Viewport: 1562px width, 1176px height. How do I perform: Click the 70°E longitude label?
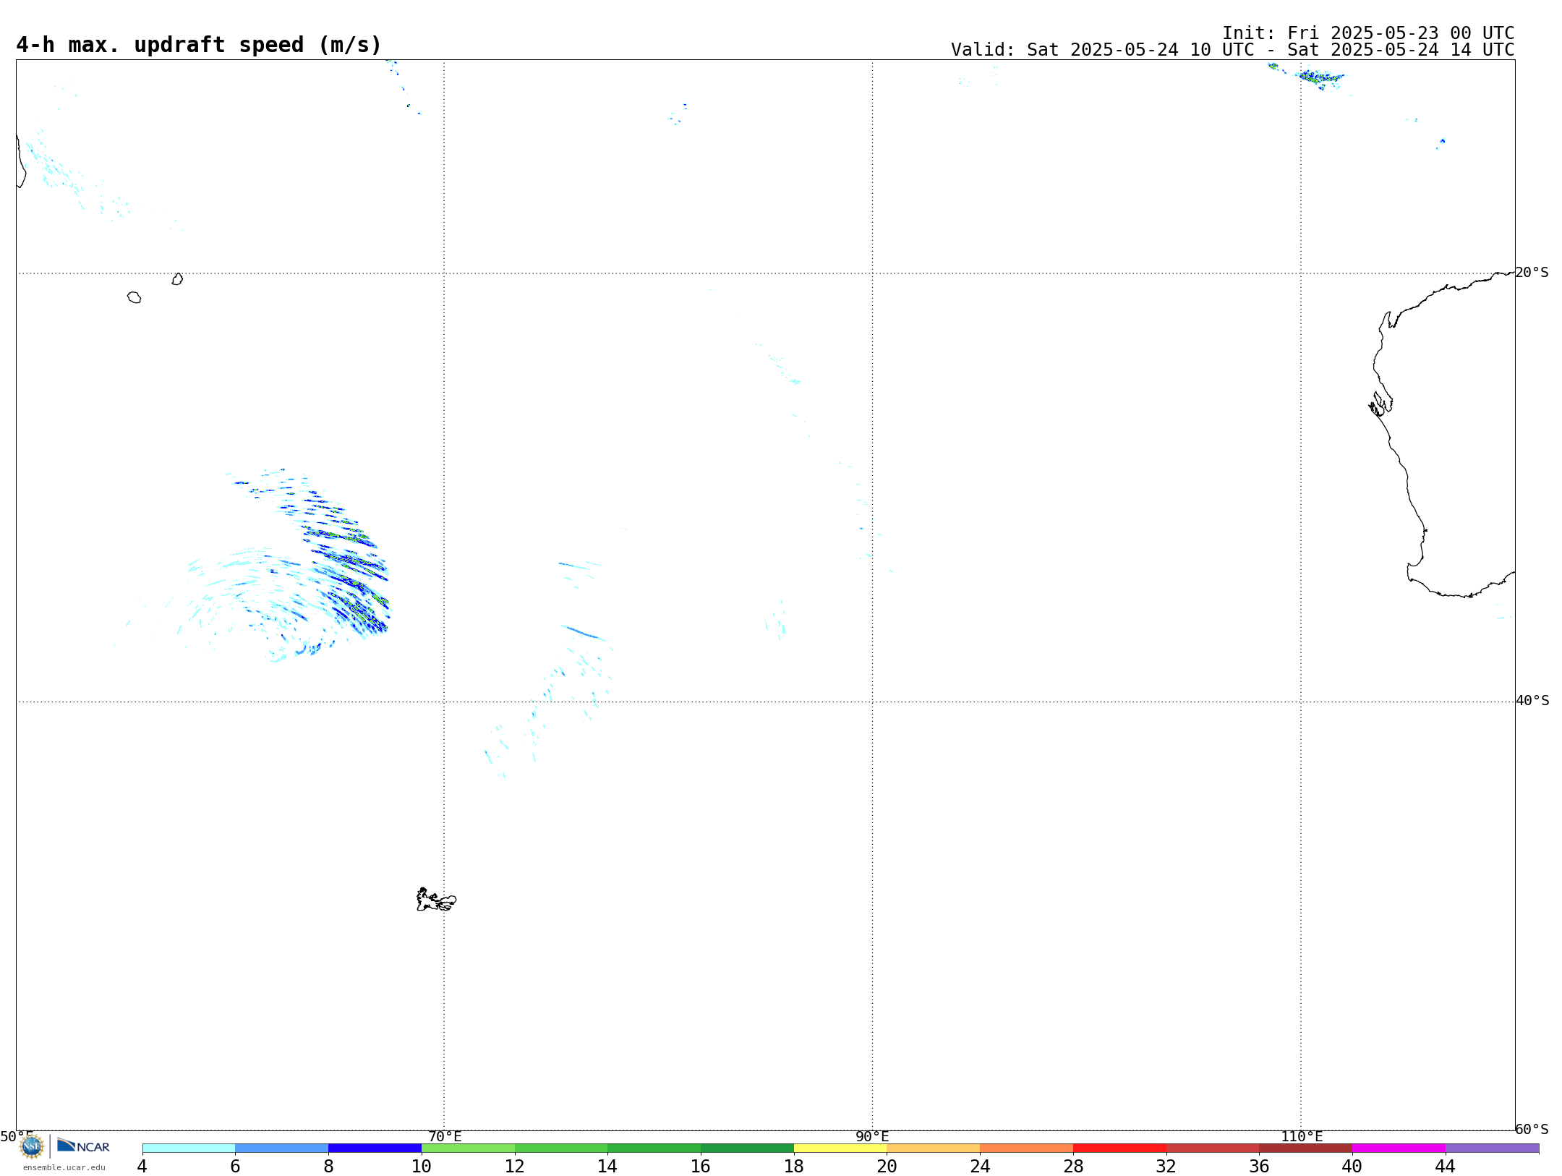pos(445,1136)
